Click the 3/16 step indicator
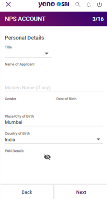The height and width of the screenshot is (199, 107). (98, 19)
